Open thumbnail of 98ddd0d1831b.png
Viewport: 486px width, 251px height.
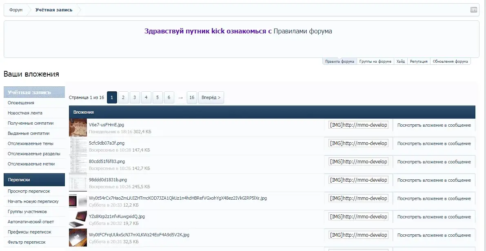tap(78, 183)
